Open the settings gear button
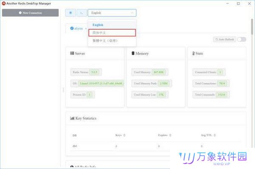The height and width of the screenshot is (169, 255). coord(71,13)
